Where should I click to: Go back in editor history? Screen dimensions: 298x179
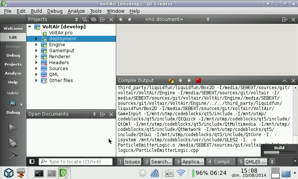(x=121, y=19)
